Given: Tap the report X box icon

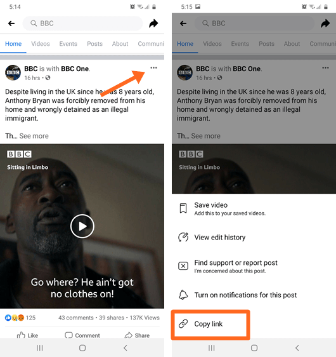Looking at the screenshot, I should 183,266.
